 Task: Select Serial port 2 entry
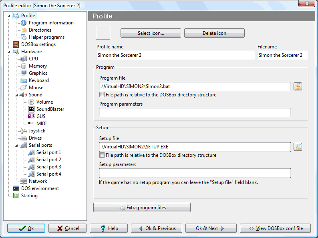point(49,160)
